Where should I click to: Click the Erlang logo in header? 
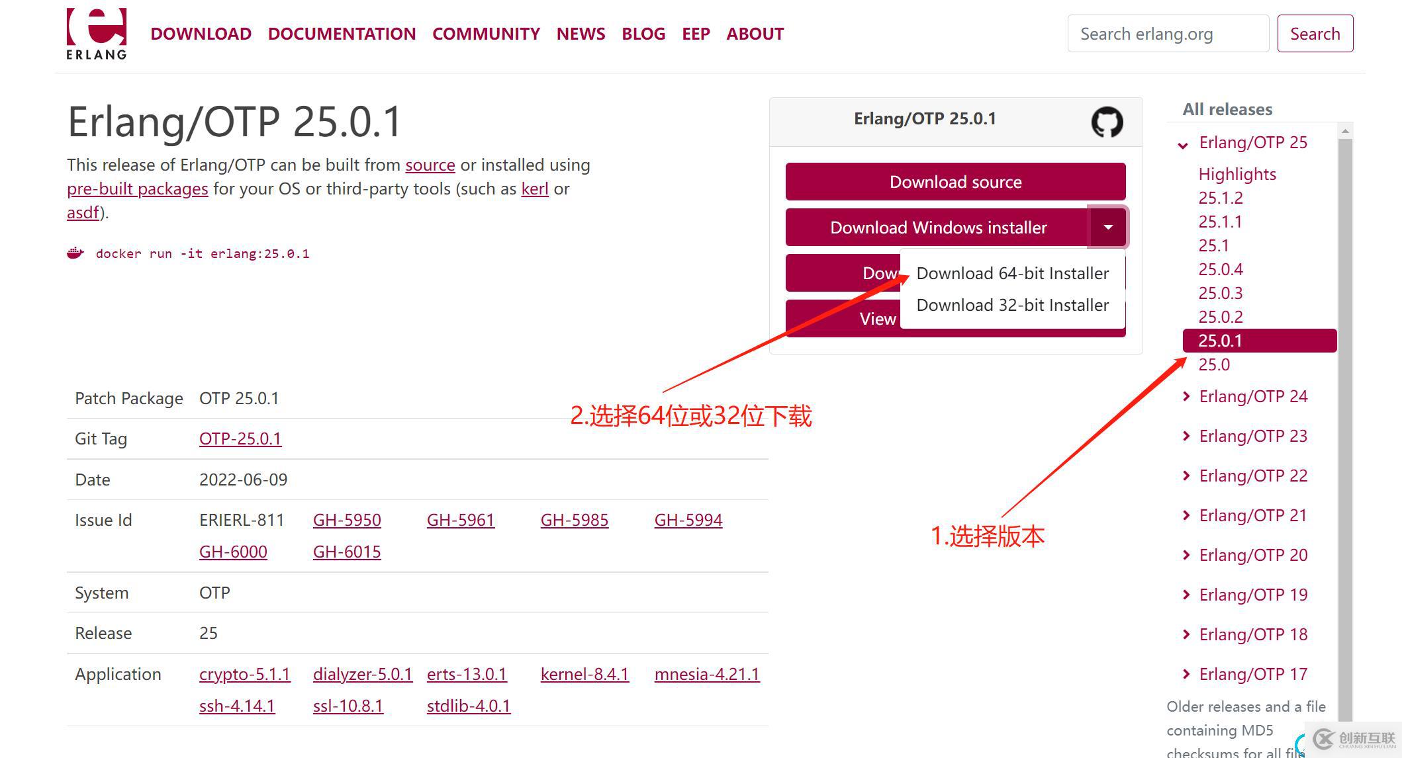tap(97, 34)
